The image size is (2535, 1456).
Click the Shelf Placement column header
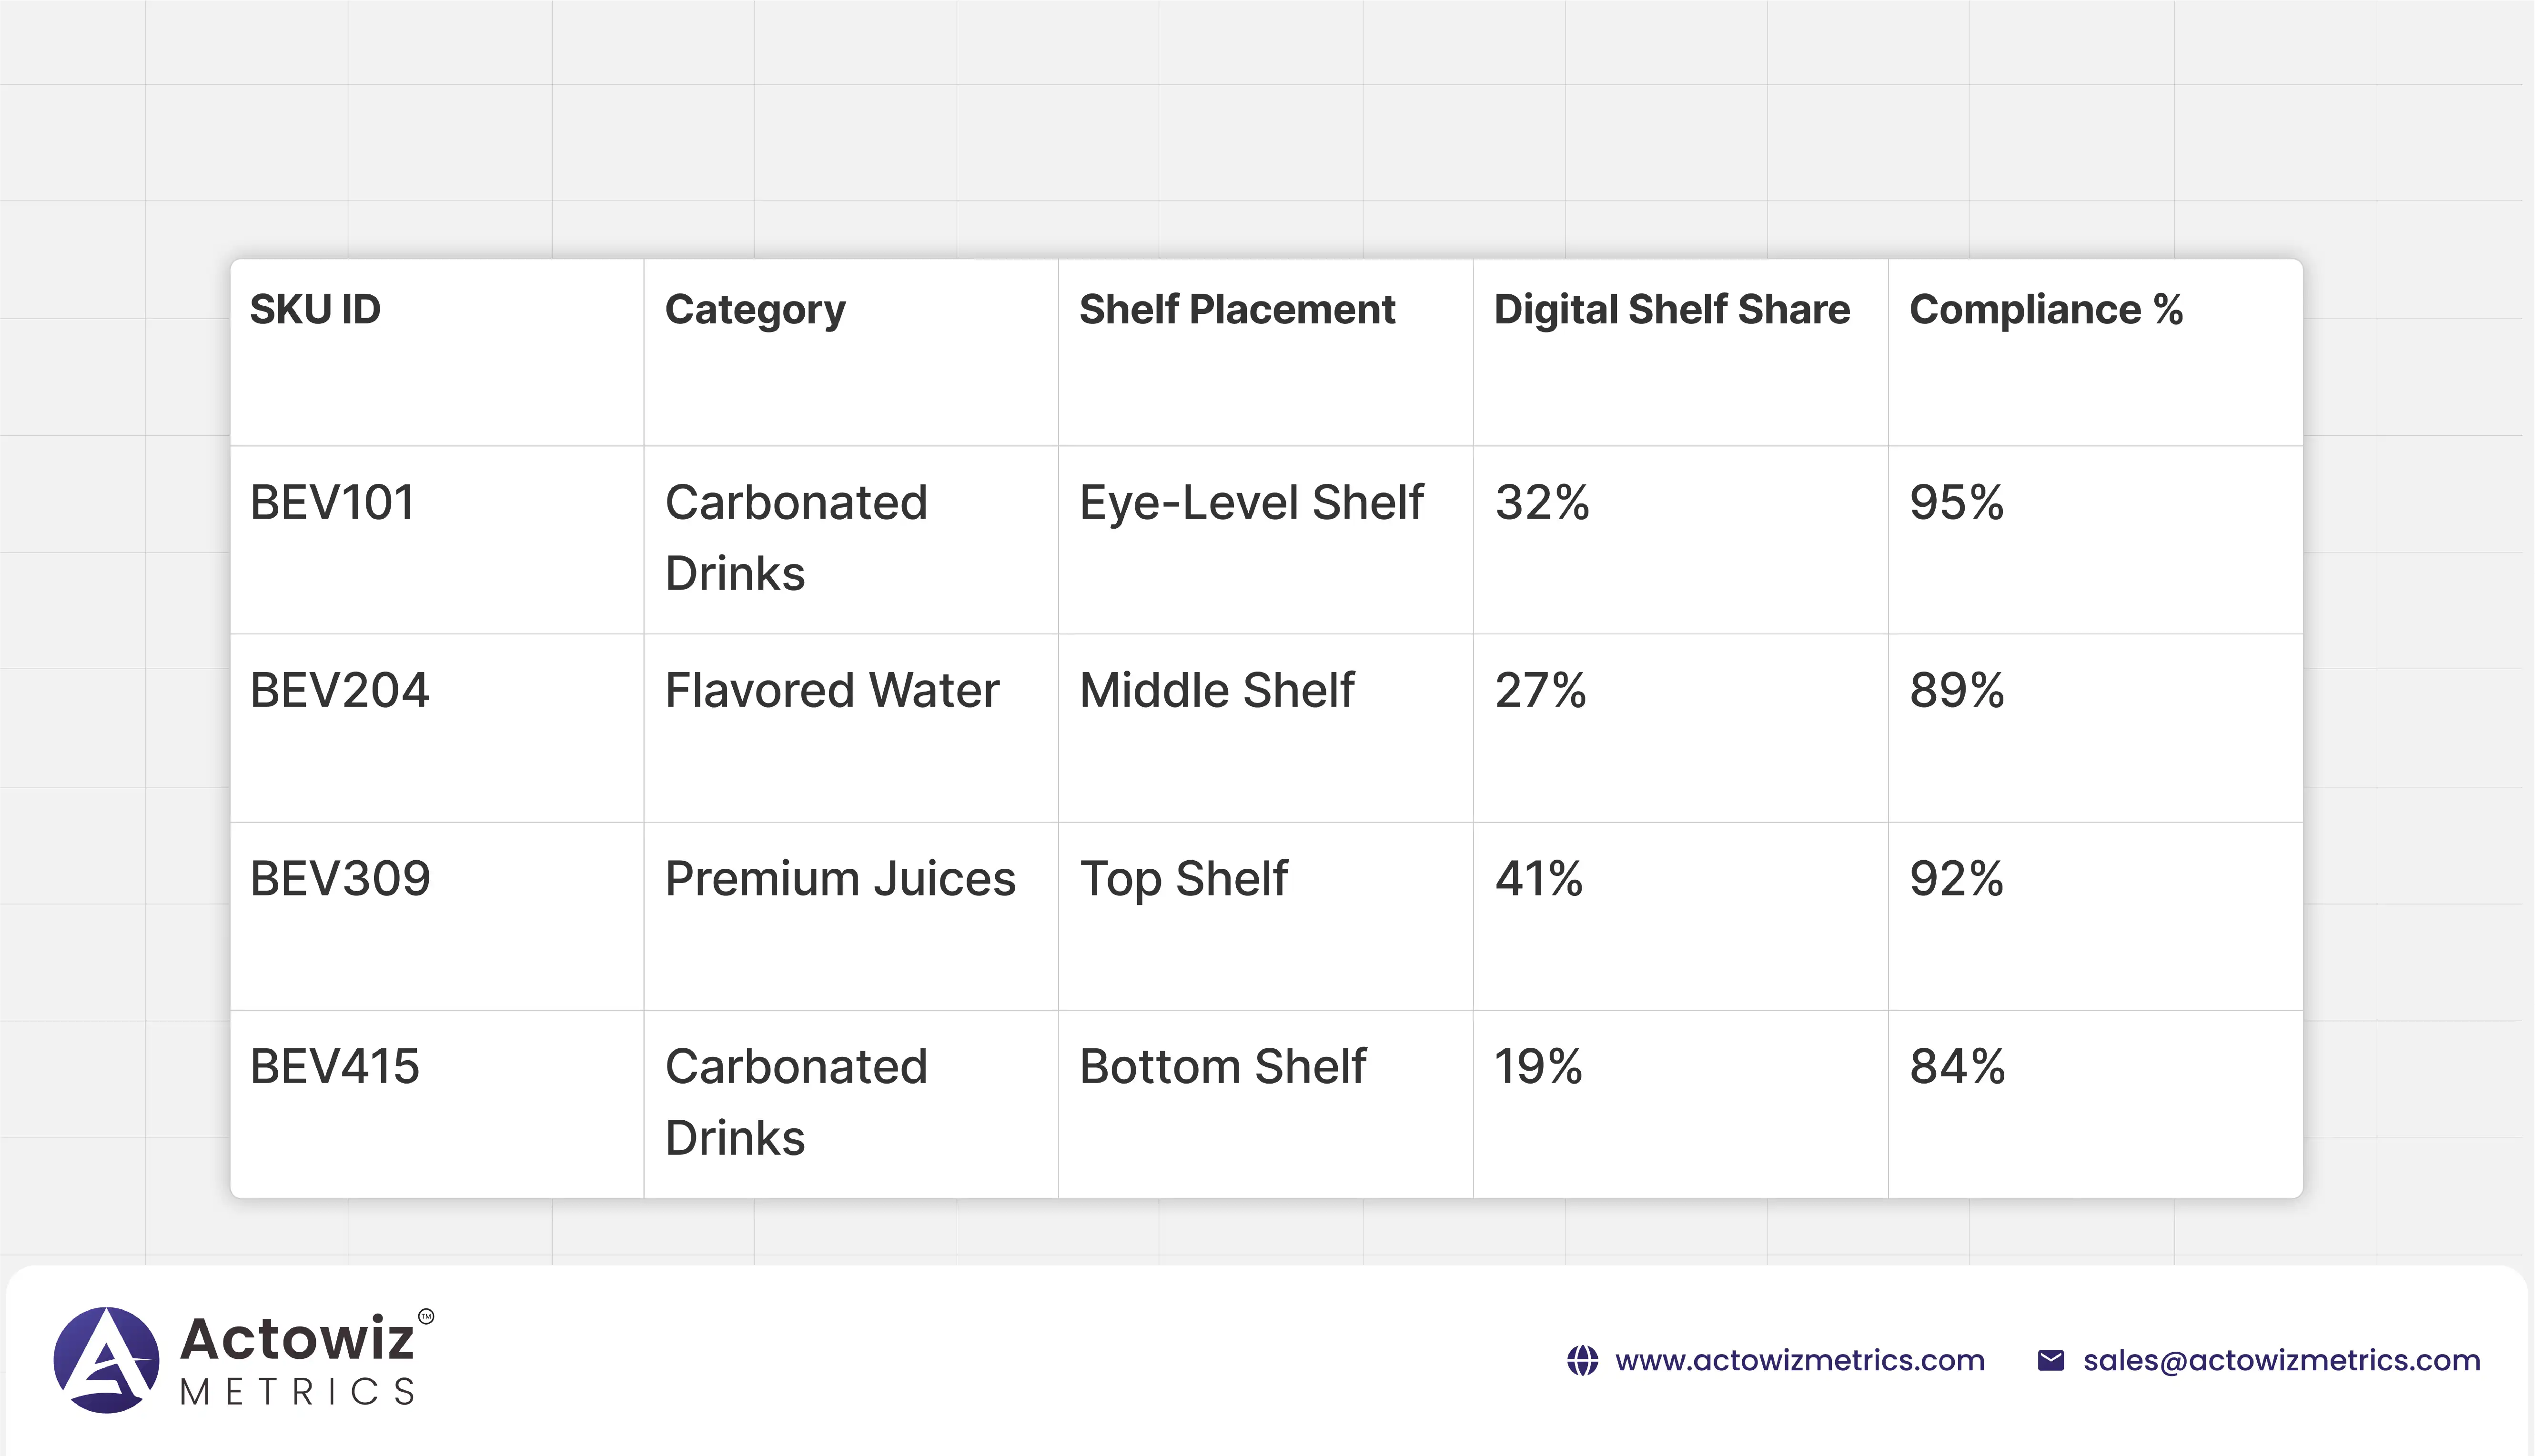[1237, 310]
